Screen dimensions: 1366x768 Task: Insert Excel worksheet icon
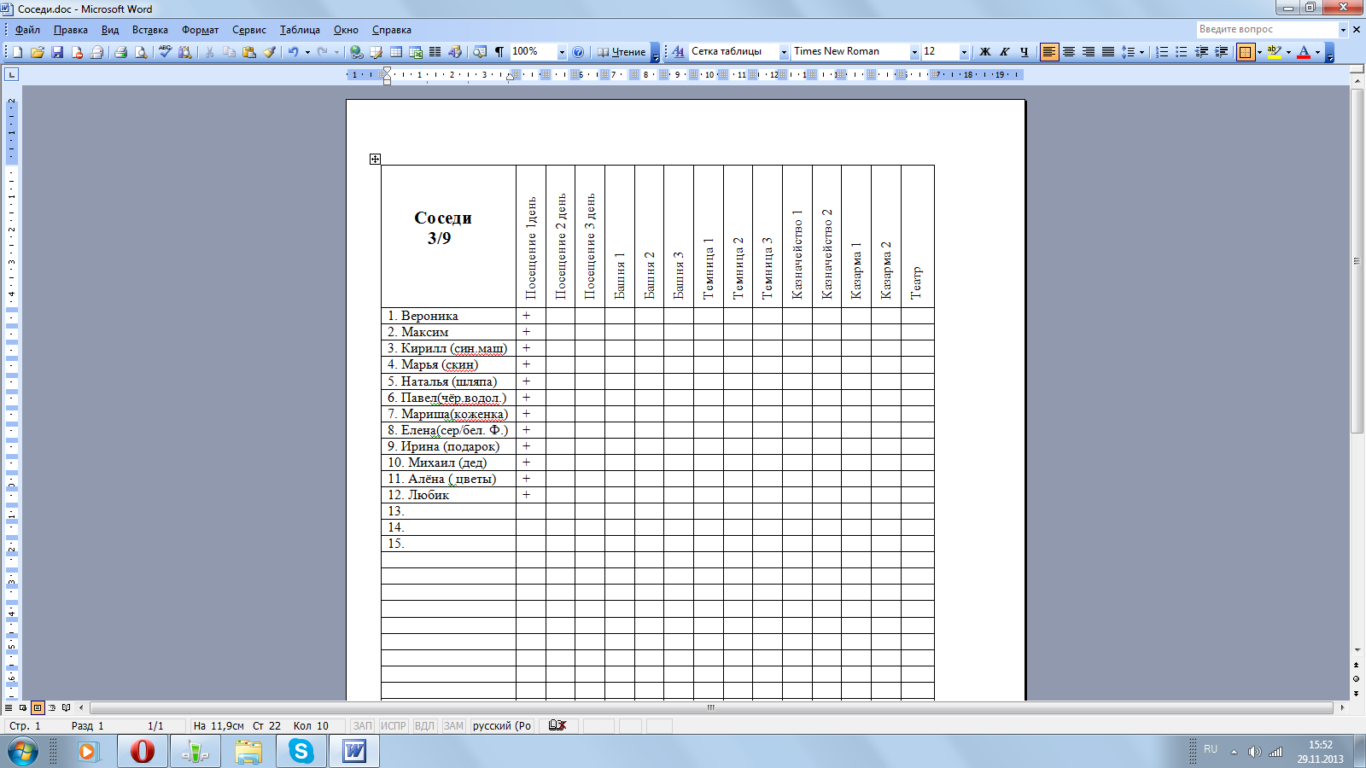point(416,52)
